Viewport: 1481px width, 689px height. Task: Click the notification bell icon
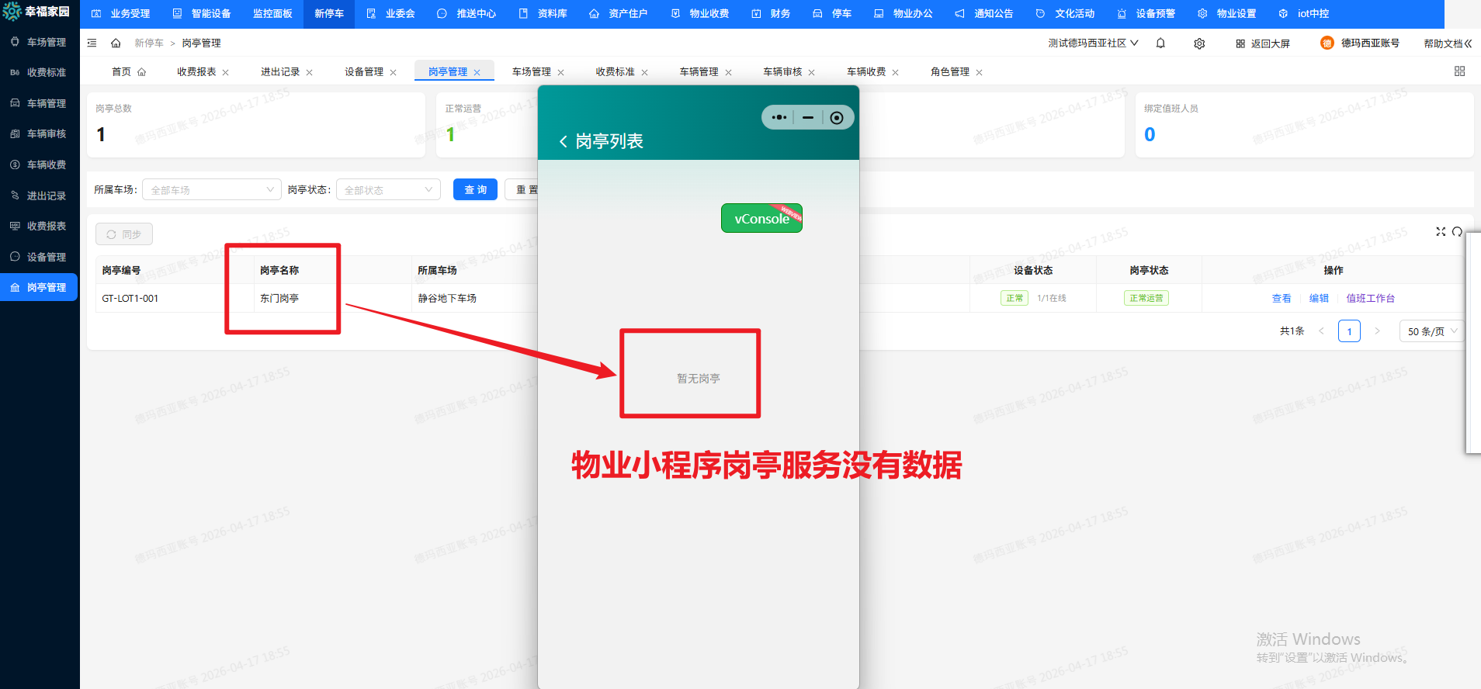(1160, 43)
